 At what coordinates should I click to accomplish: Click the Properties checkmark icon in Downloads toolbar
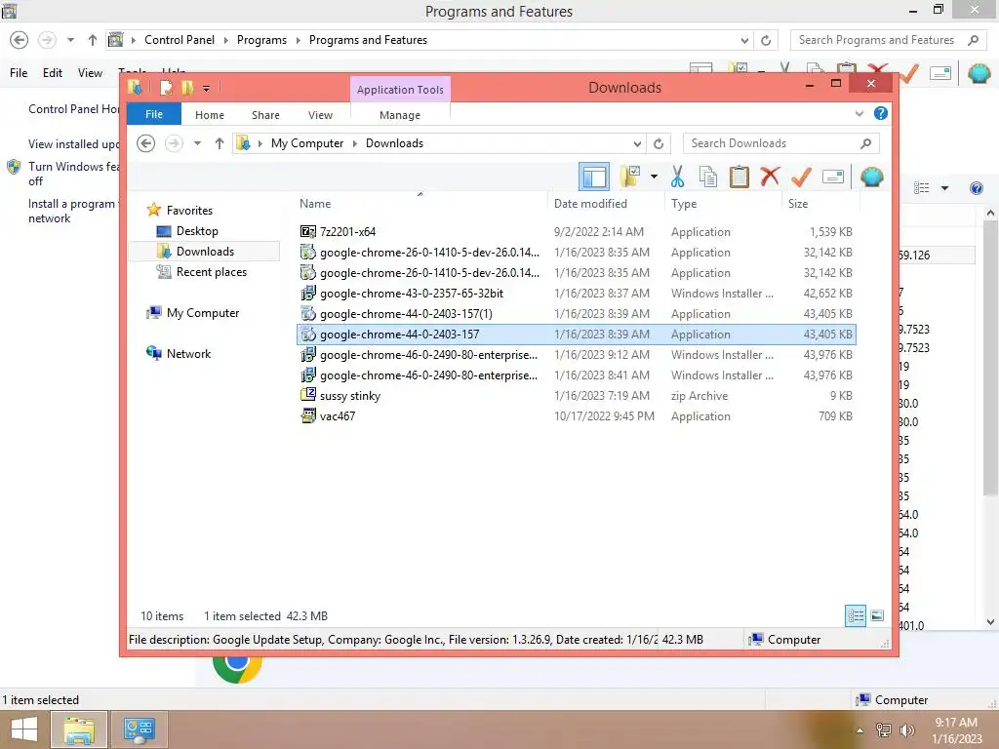[801, 177]
